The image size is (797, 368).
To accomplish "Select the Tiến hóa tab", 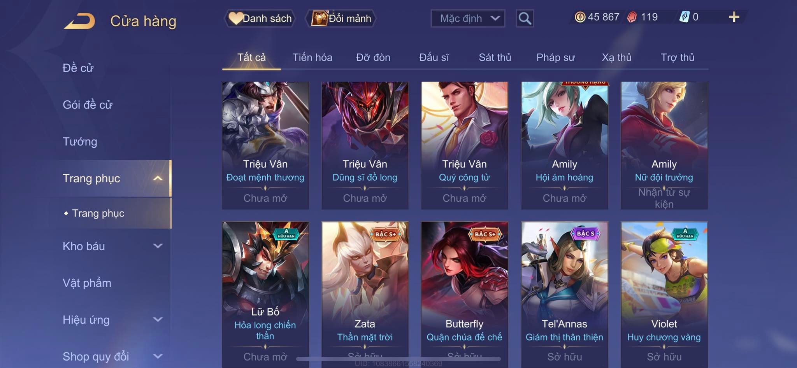I will (x=312, y=58).
